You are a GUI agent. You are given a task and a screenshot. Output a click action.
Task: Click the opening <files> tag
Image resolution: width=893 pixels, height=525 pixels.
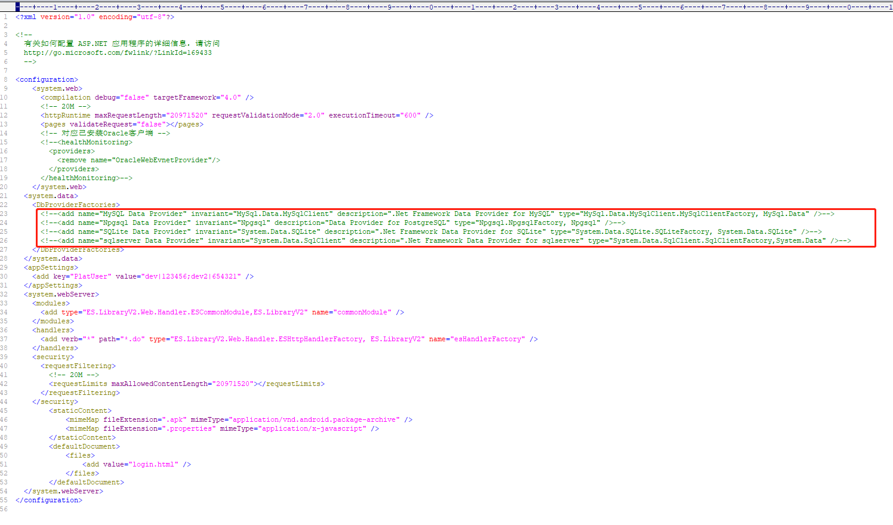click(x=80, y=455)
